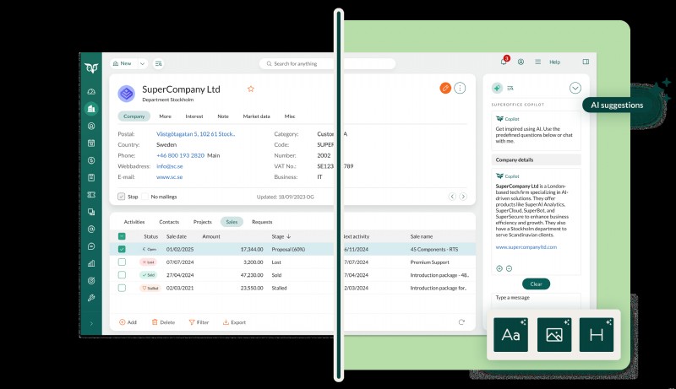676x389 pixels.
Task: Switch to the Note tab
Action: pyautogui.click(x=223, y=116)
